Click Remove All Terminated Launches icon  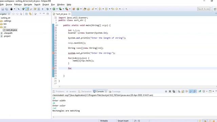click(x=174, y=91)
